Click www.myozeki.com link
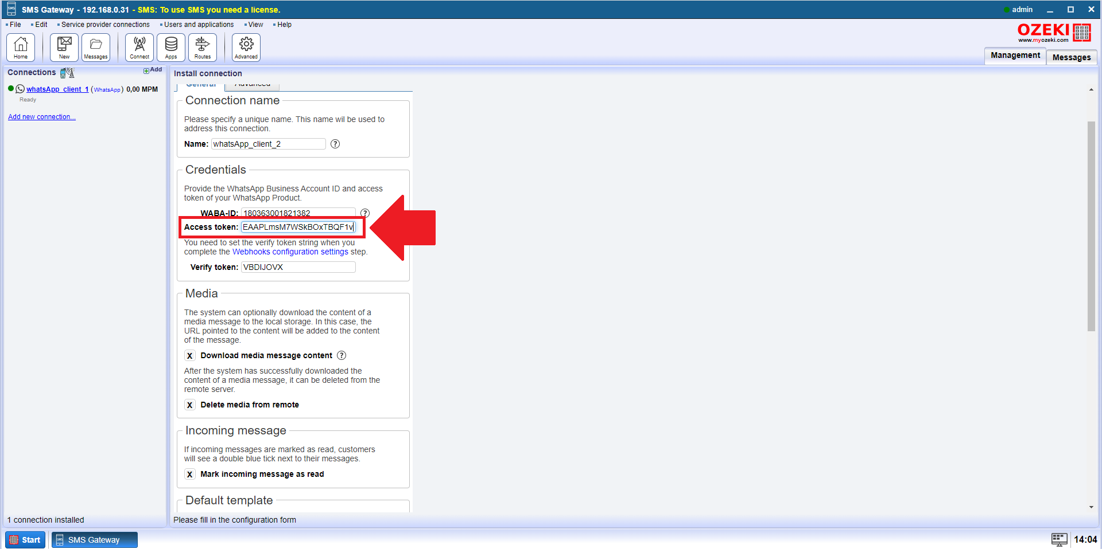The width and height of the screenshot is (1102, 549). (x=1043, y=40)
